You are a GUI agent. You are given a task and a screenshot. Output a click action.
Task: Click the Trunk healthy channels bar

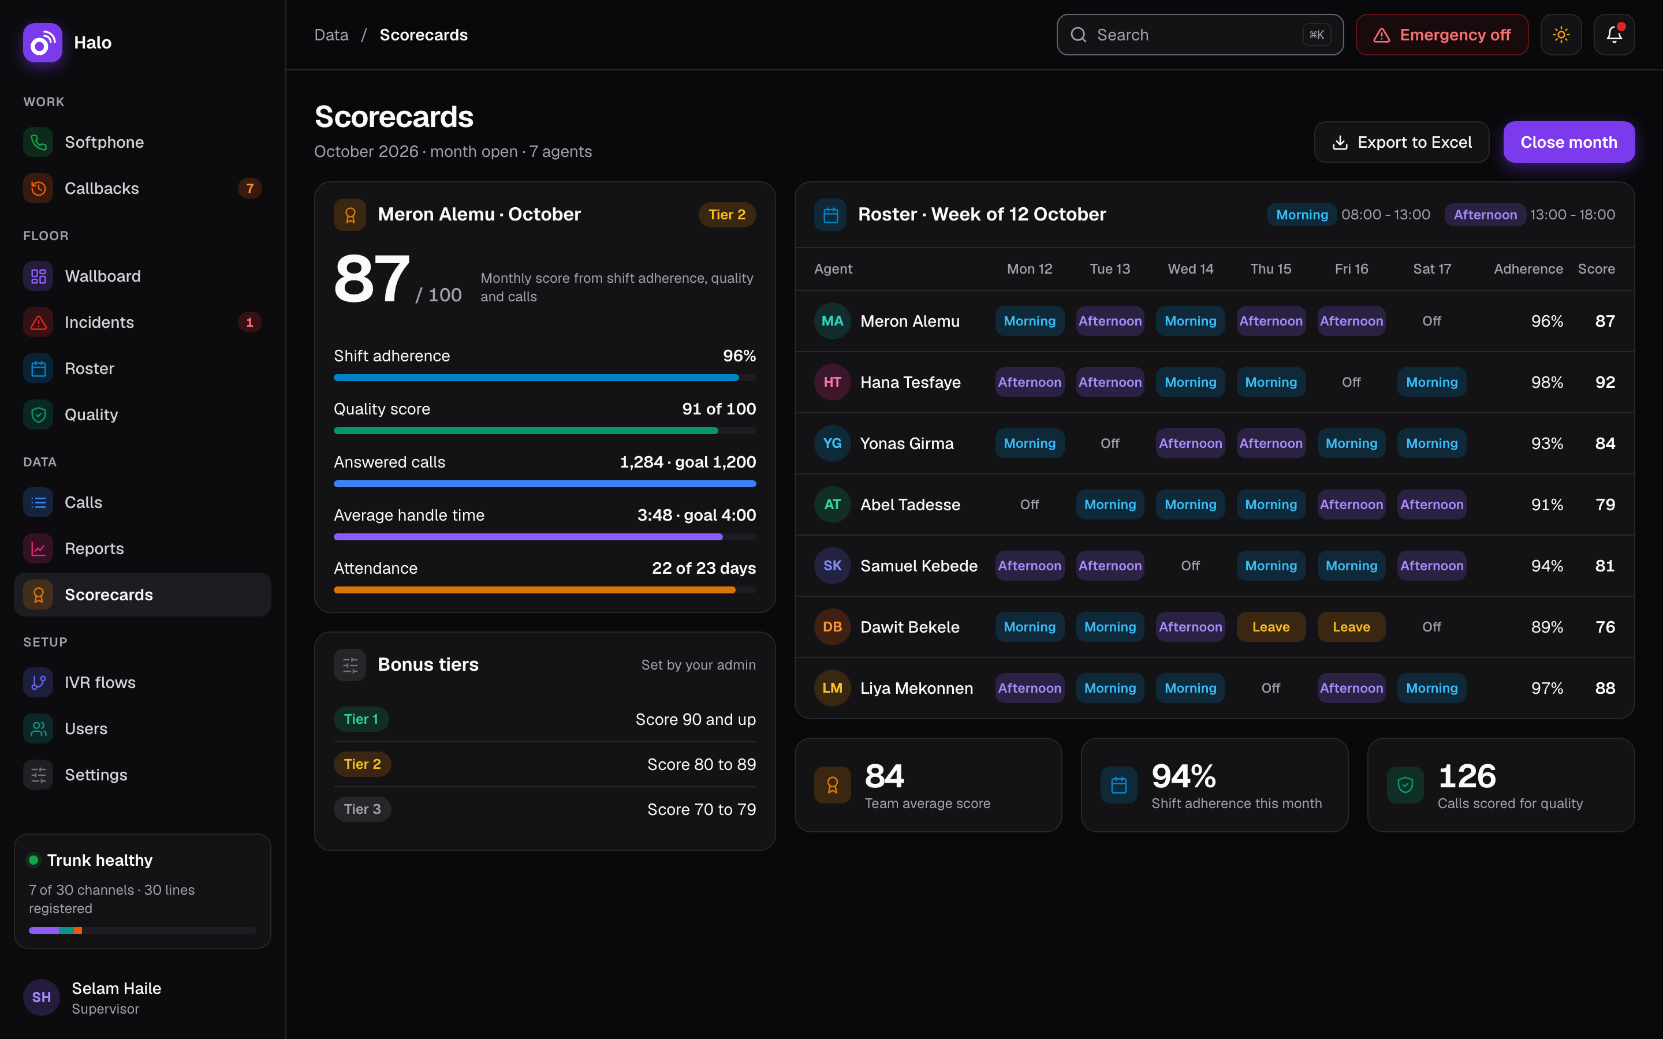pyautogui.click(x=142, y=930)
